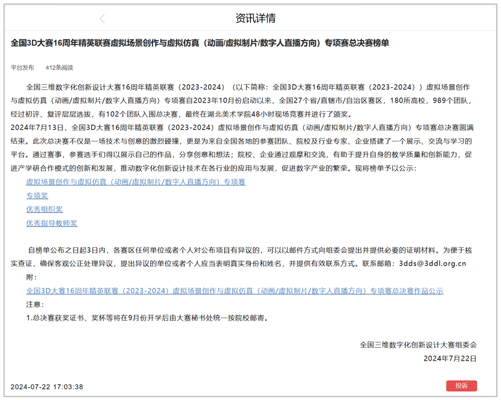Click the back arrow in the header

pos(103,19)
